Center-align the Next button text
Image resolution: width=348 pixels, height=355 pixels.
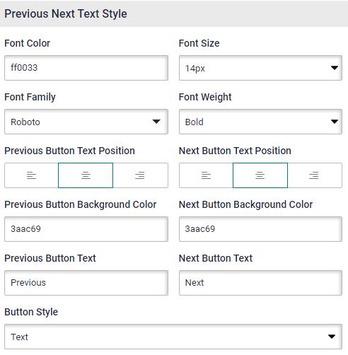tap(260, 175)
